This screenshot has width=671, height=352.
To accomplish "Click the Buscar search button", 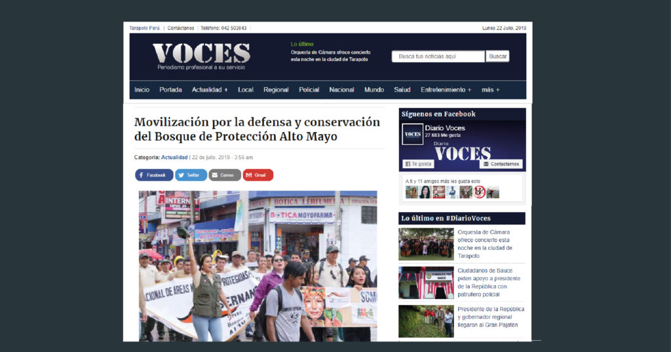I will point(497,57).
